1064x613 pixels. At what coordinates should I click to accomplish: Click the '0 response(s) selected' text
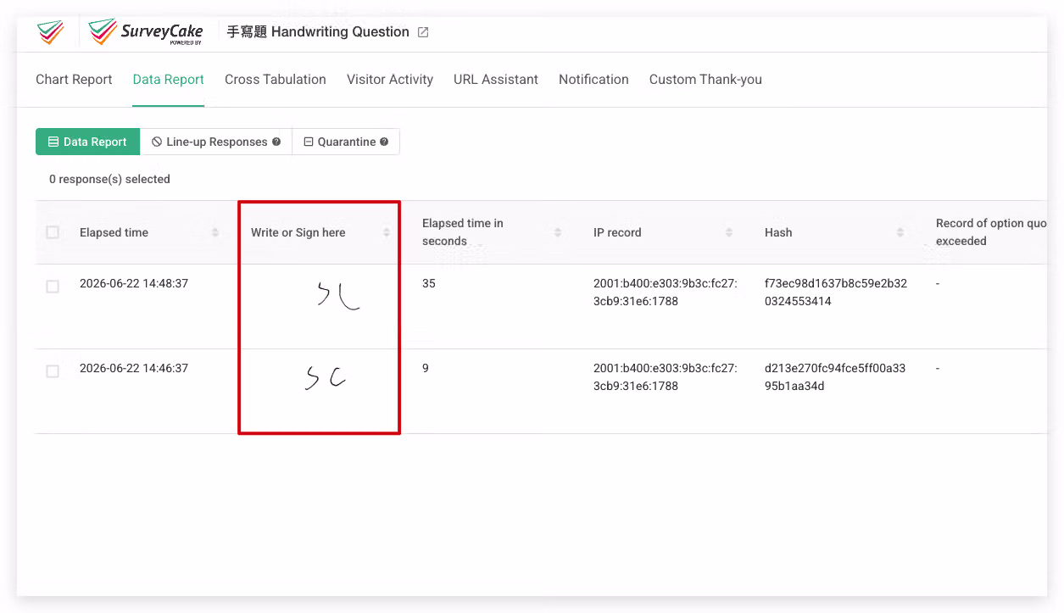click(x=109, y=179)
